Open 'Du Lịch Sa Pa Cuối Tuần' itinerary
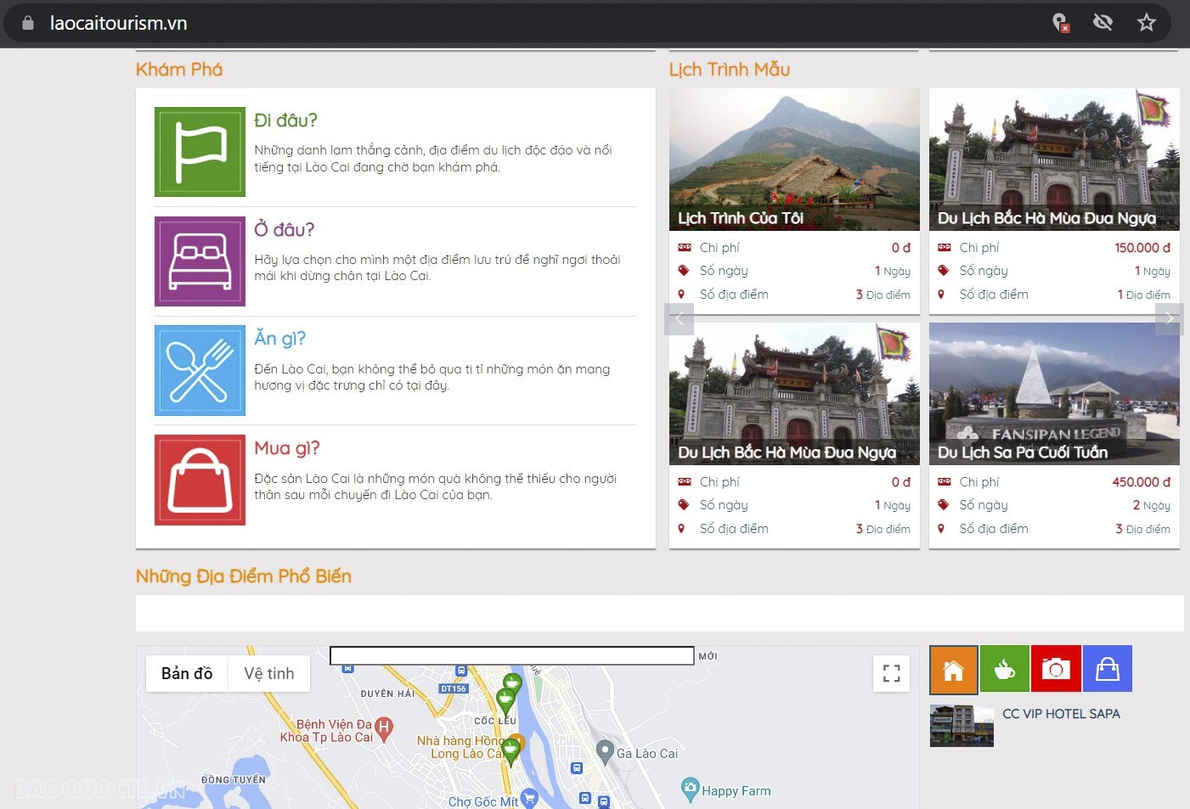 click(1023, 452)
